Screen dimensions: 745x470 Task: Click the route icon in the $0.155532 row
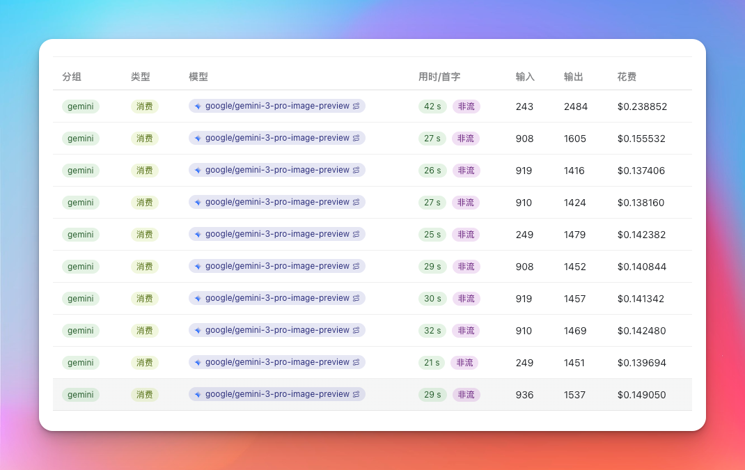coord(356,138)
